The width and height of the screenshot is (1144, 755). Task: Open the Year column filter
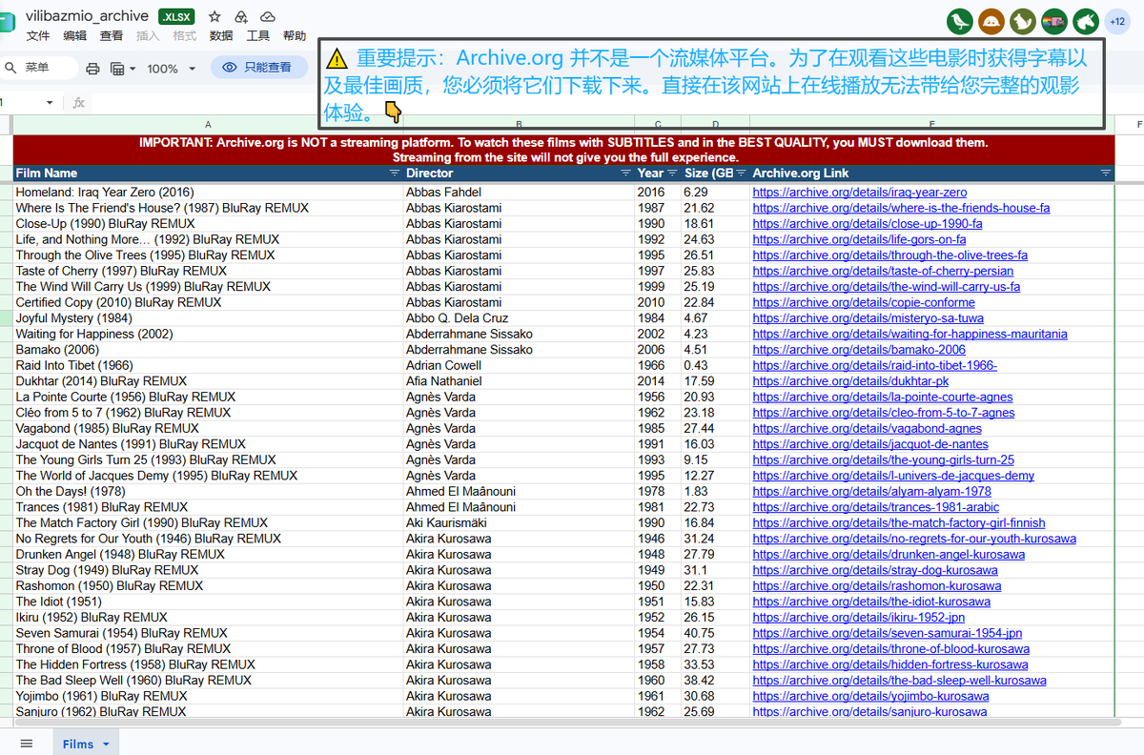pos(672,173)
